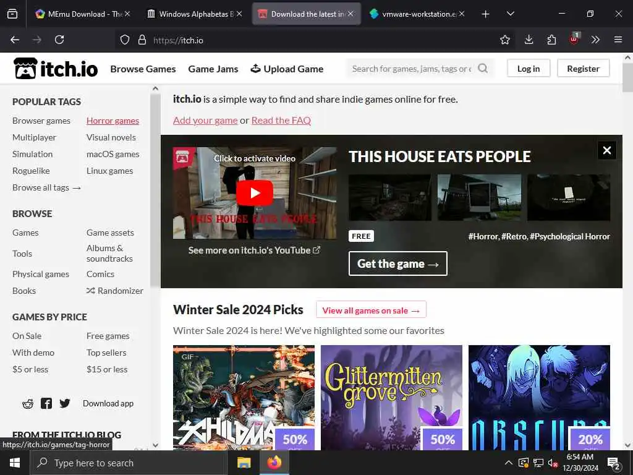633x475 pixels.
Task: Open itch.io Facebook page icon
Action: [x=46, y=403]
